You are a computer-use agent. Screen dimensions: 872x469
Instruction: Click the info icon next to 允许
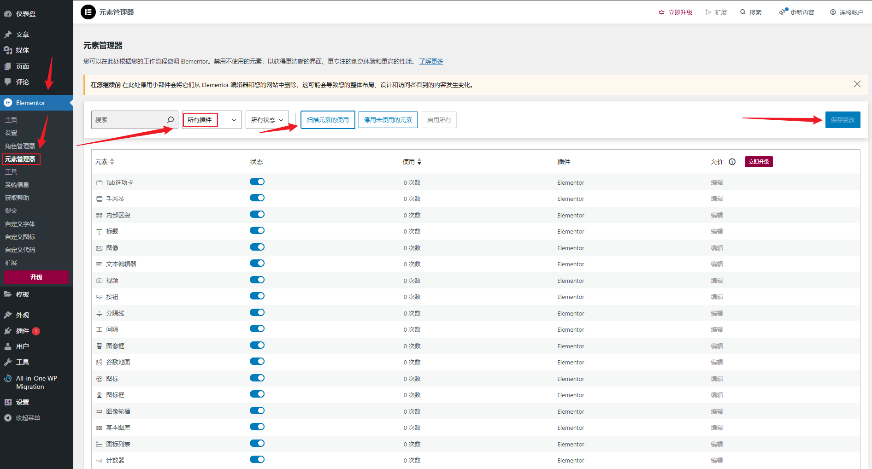click(732, 162)
